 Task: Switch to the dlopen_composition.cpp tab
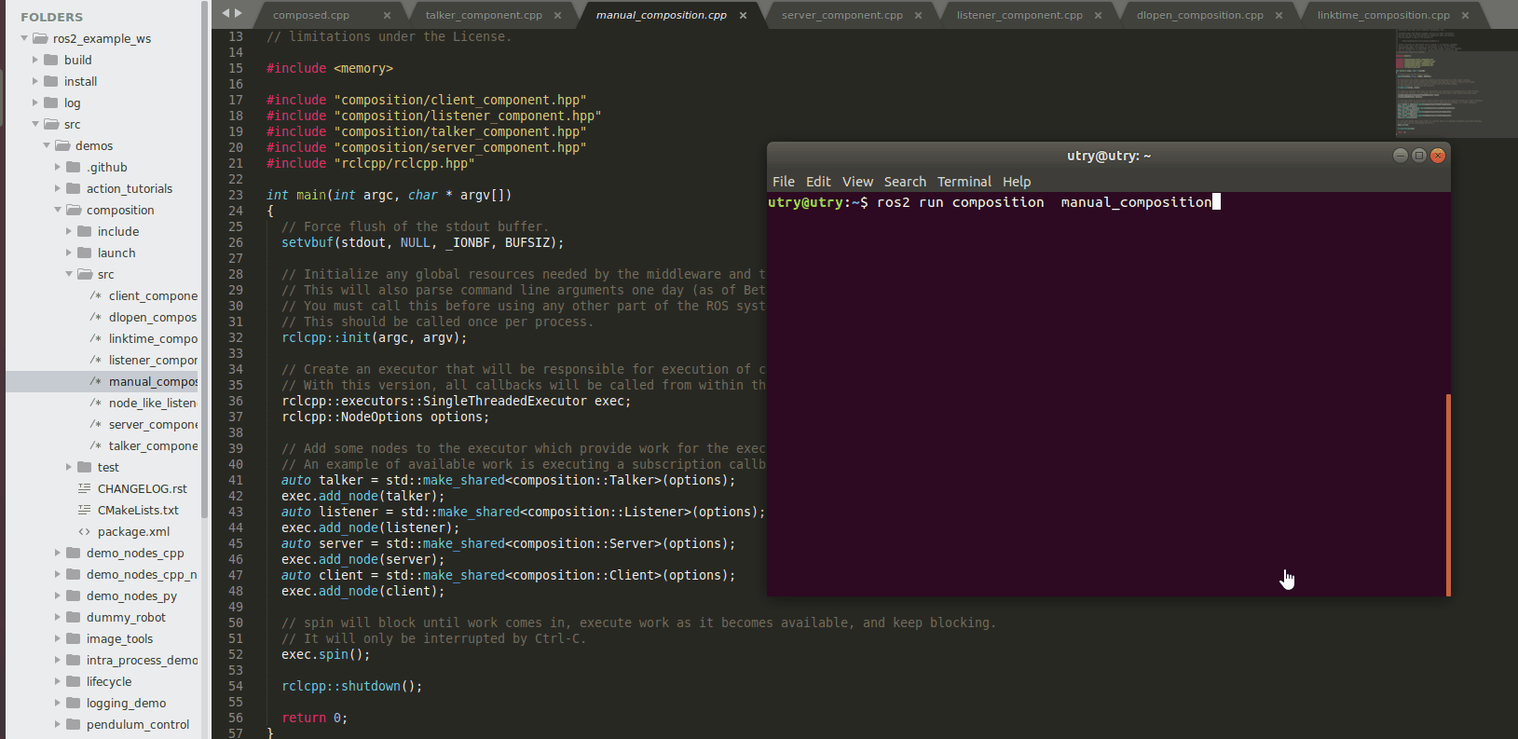(x=1199, y=15)
